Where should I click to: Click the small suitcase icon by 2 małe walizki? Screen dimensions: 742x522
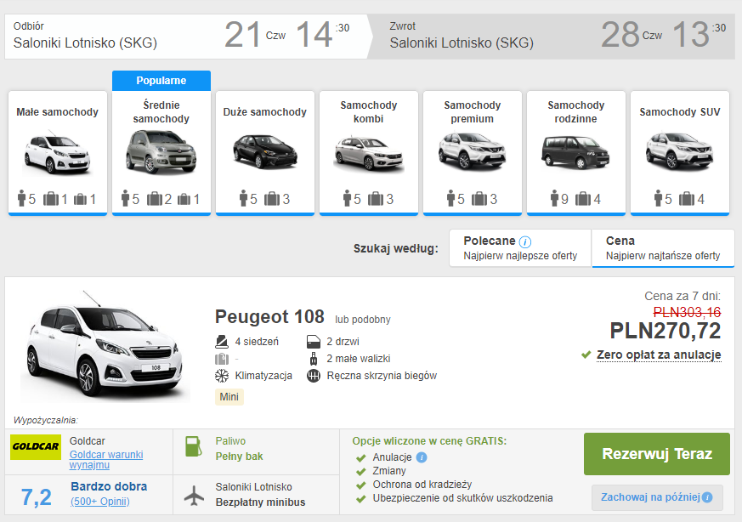point(314,358)
